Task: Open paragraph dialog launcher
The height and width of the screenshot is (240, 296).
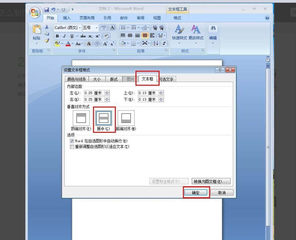Action: 166,50
